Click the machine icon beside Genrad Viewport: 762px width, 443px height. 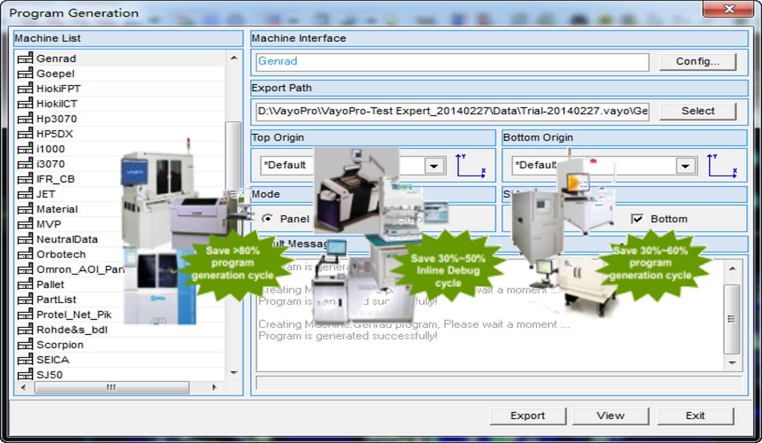[x=25, y=58]
